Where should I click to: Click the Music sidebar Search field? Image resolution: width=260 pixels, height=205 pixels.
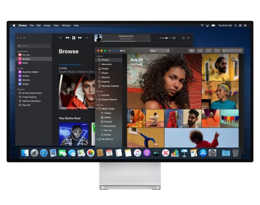pyautogui.click(x=34, y=46)
